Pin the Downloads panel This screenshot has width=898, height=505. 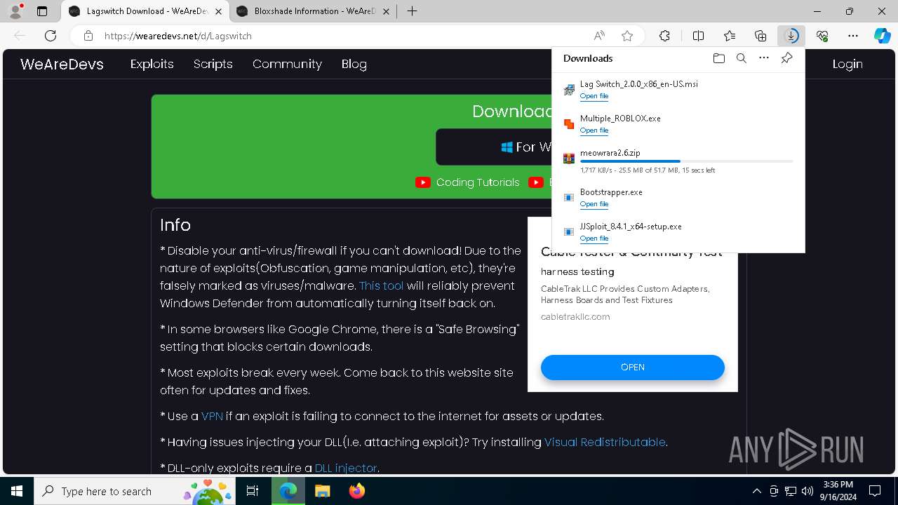(786, 58)
